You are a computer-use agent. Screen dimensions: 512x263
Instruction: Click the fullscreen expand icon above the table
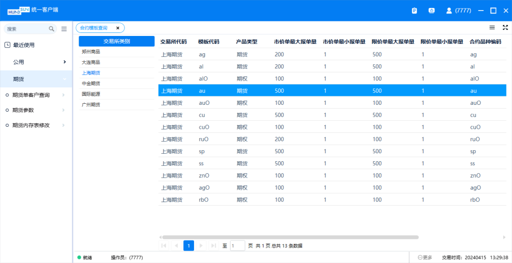click(504, 27)
